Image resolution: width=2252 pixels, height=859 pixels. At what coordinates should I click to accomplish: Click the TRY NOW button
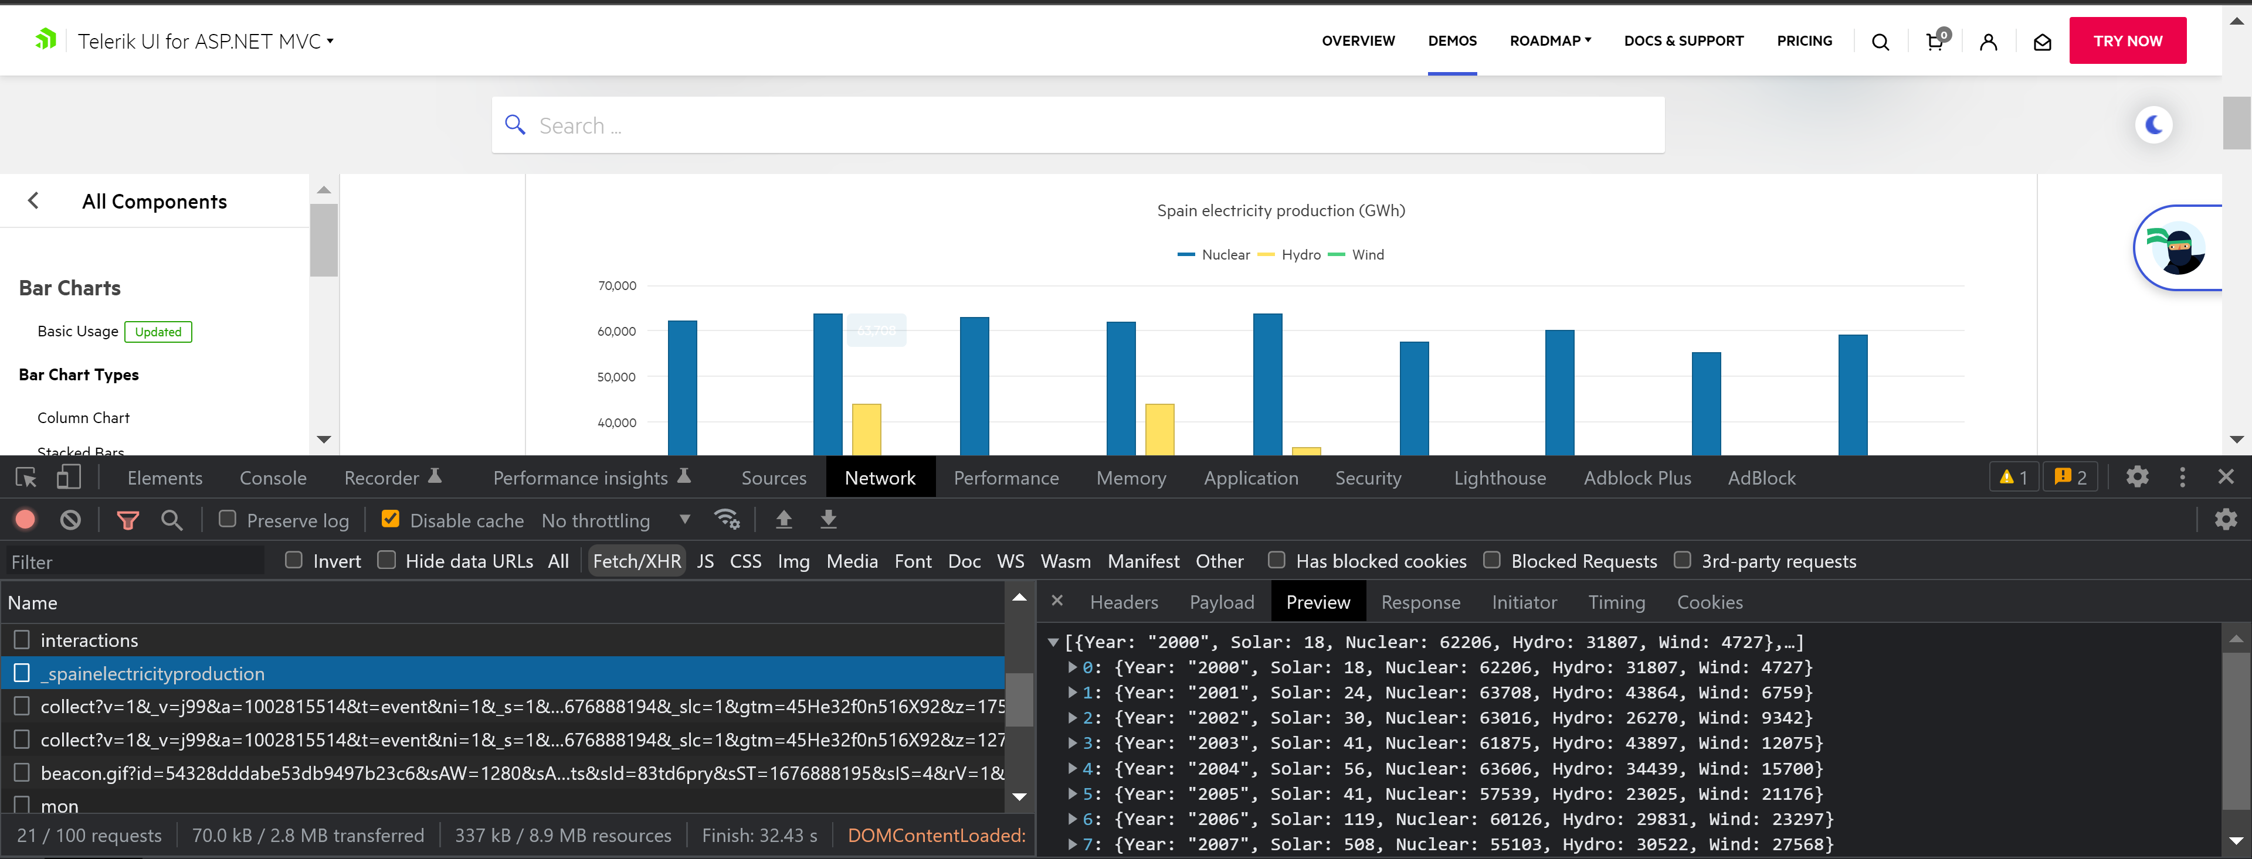pyautogui.click(x=2128, y=40)
